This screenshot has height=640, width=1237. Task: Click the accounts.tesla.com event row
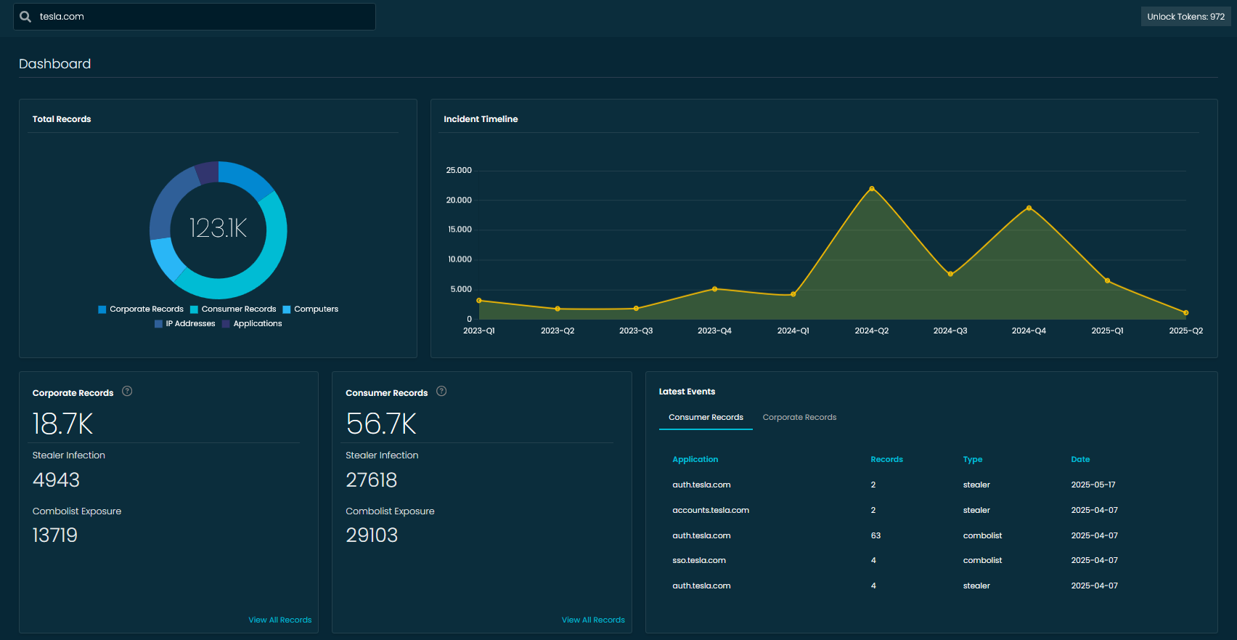click(x=931, y=510)
